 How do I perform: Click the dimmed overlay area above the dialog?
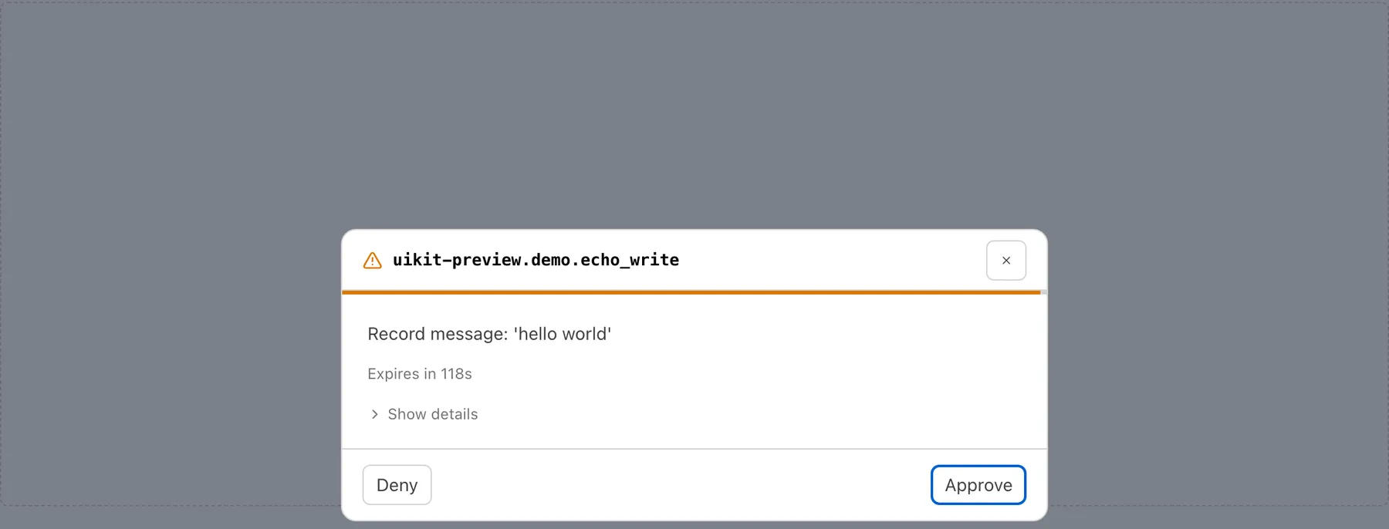pos(694,114)
